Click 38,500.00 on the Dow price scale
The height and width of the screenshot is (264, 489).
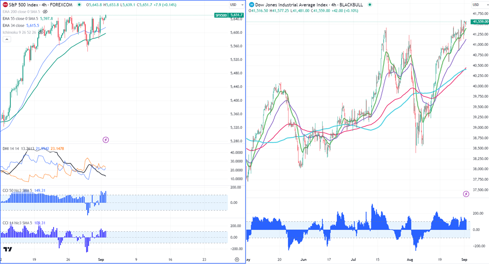[x=480, y=148]
